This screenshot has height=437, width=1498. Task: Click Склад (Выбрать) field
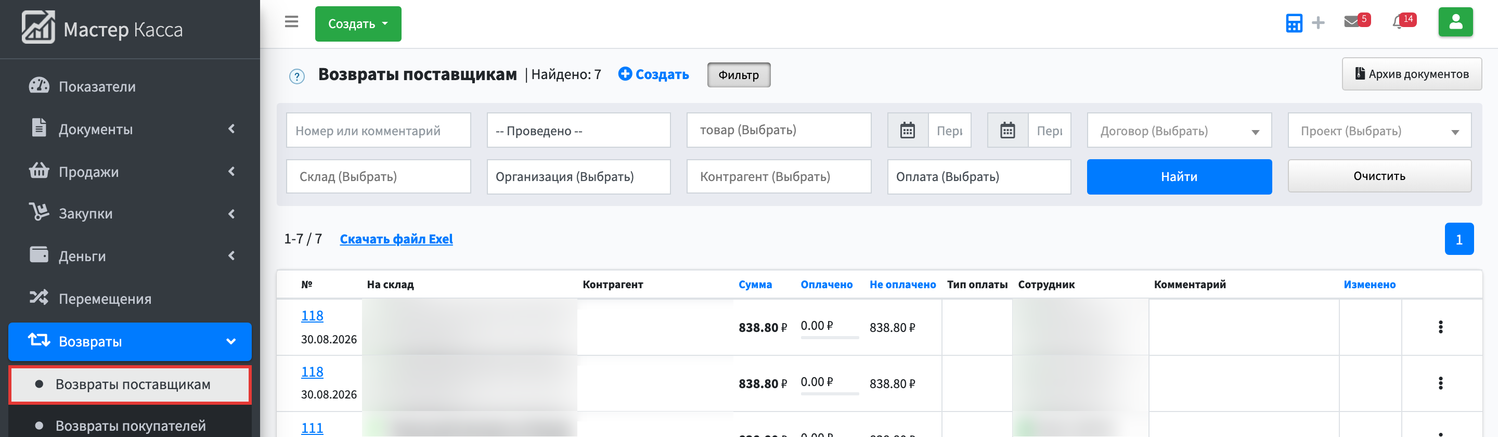[378, 176]
